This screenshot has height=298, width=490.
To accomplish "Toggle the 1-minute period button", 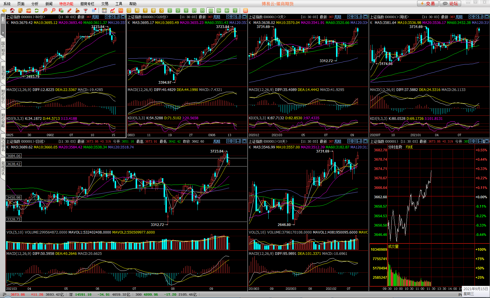I will coord(170,10).
